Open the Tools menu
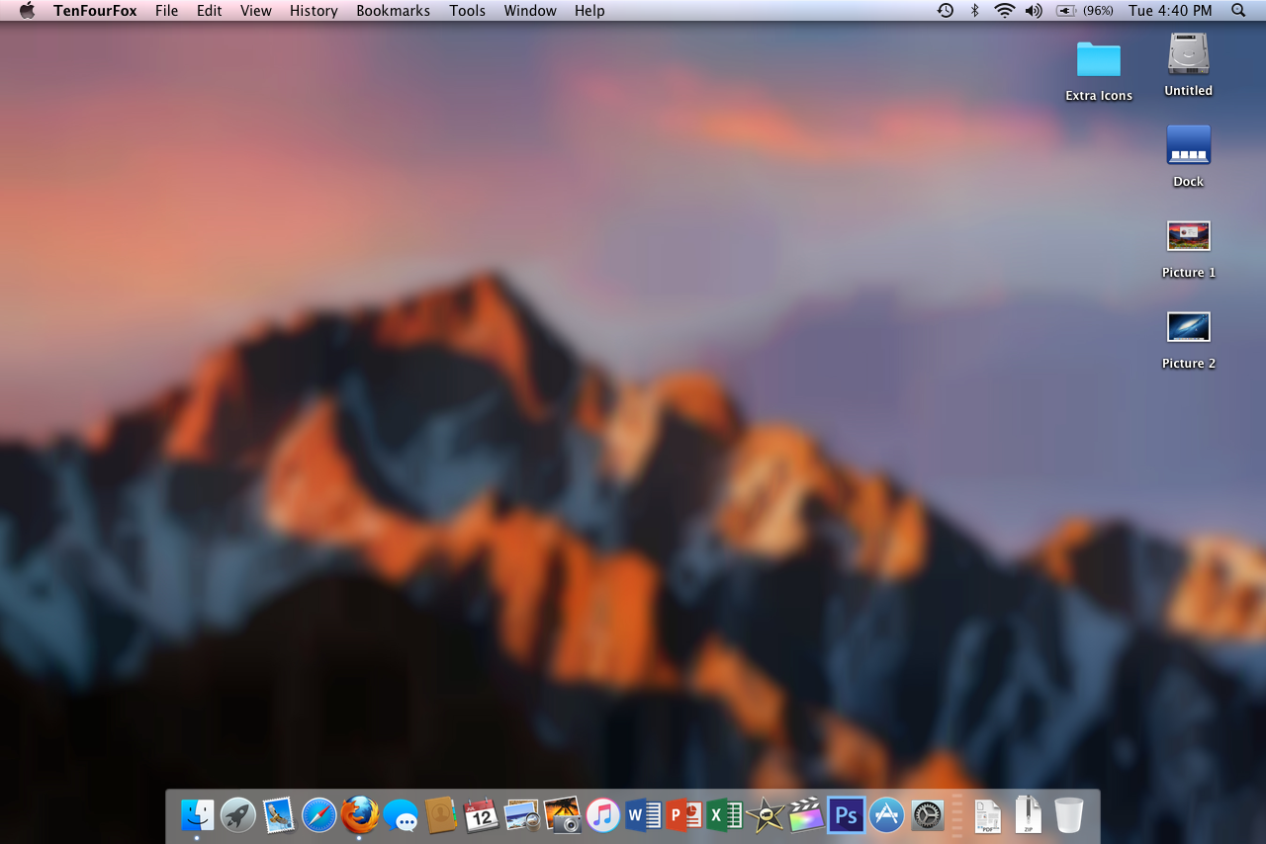1266x844 pixels. click(x=468, y=11)
